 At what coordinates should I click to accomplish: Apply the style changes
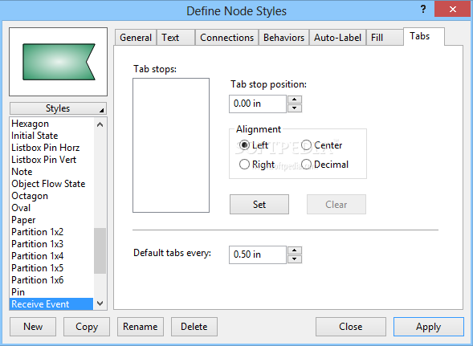pyautogui.click(x=428, y=327)
